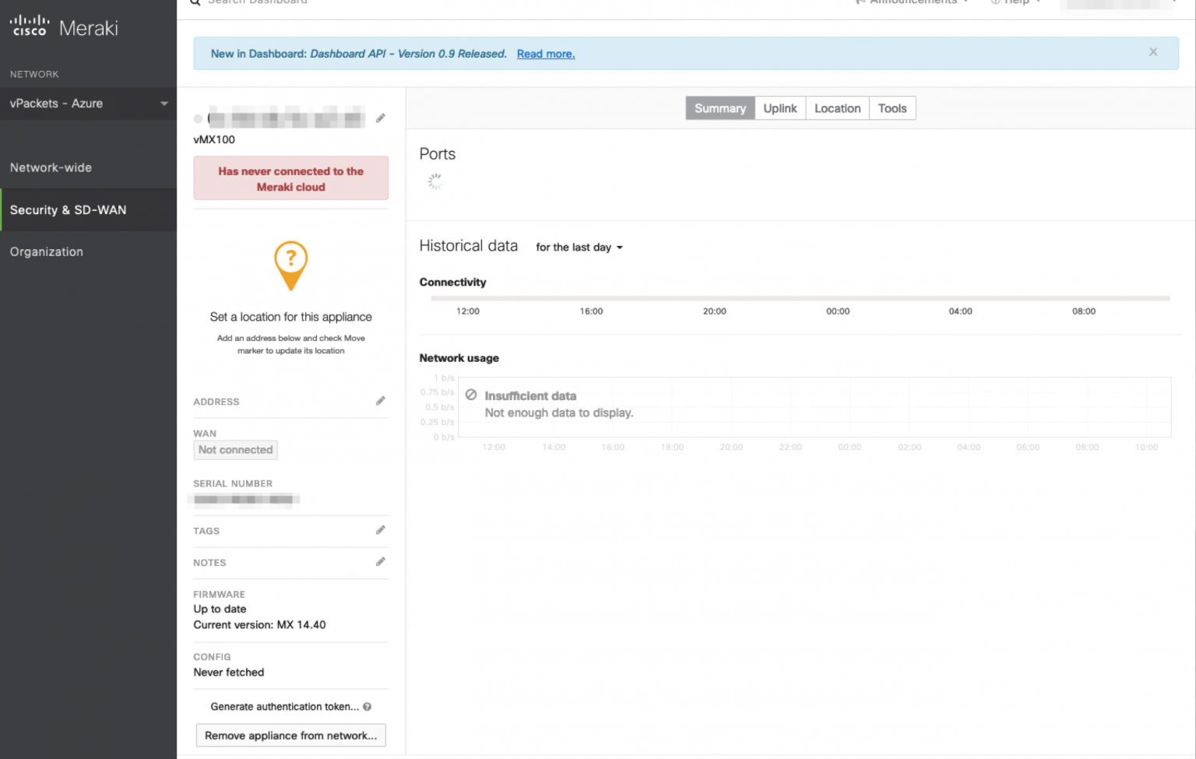
Task: Click the 'Read more' announcement link
Action: [x=545, y=54]
